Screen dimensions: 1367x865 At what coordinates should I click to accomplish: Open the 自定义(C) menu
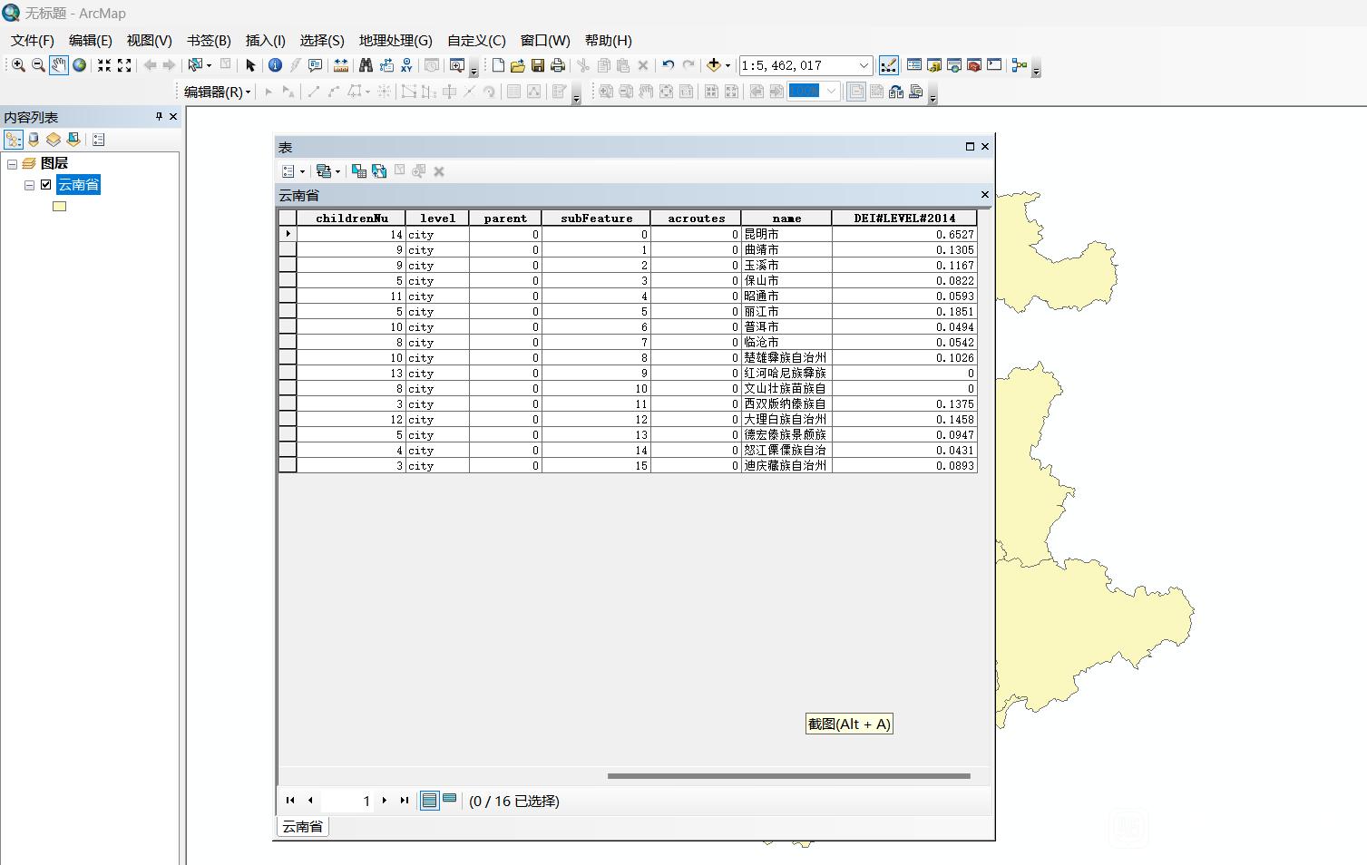pos(477,41)
